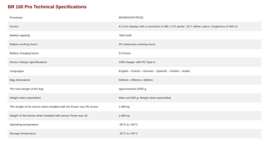Click the approximately 5030 g value

coord(132,89)
